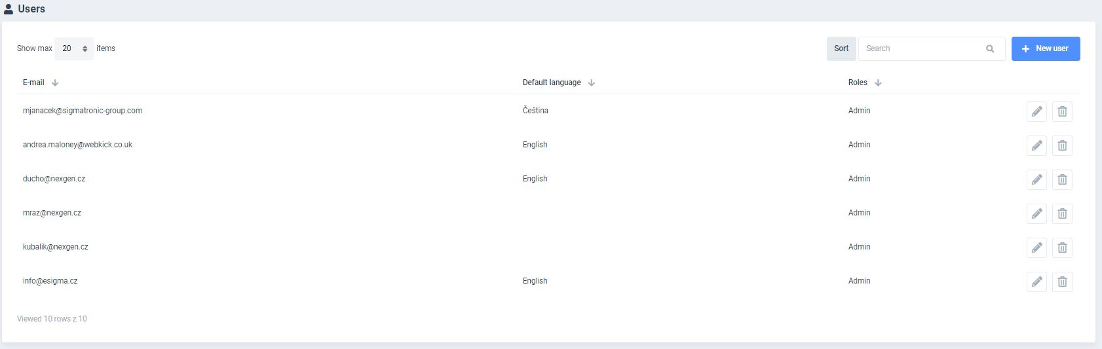The height and width of the screenshot is (349, 1102).
Task: Click the Users page heading icon
Action: [9, 9]
